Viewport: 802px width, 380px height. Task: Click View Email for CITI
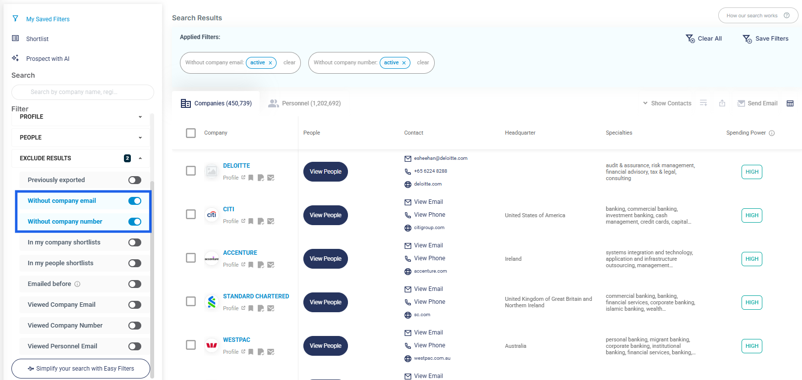click(x=428, y=202)
